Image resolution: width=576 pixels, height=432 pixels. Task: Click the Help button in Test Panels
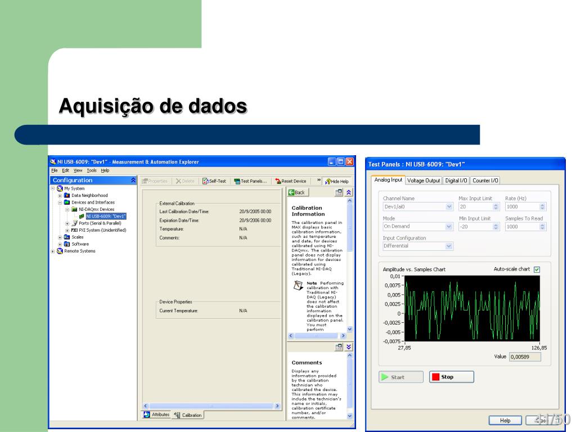(x=505, y=420)
